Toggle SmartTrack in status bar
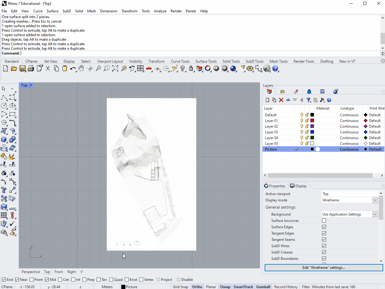The height and width of the screenshot is (289, 385). (x=243, y=287)
